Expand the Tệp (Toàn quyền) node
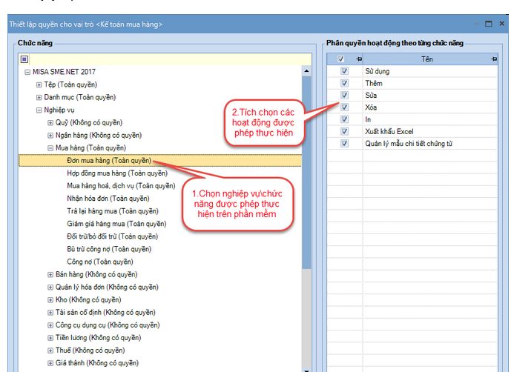 click(39, 84)
